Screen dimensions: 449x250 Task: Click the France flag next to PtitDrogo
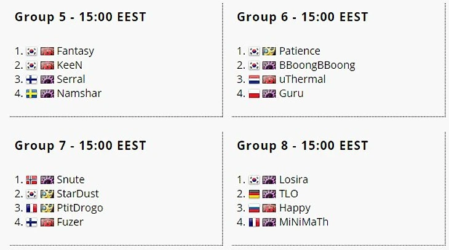tap(31, 208)
